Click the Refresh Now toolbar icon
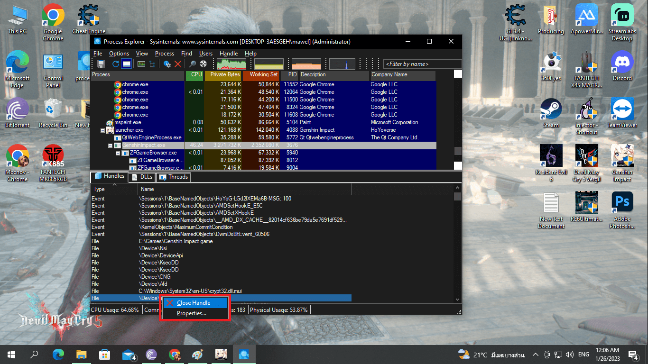648x364 pixels. point(116,64)
